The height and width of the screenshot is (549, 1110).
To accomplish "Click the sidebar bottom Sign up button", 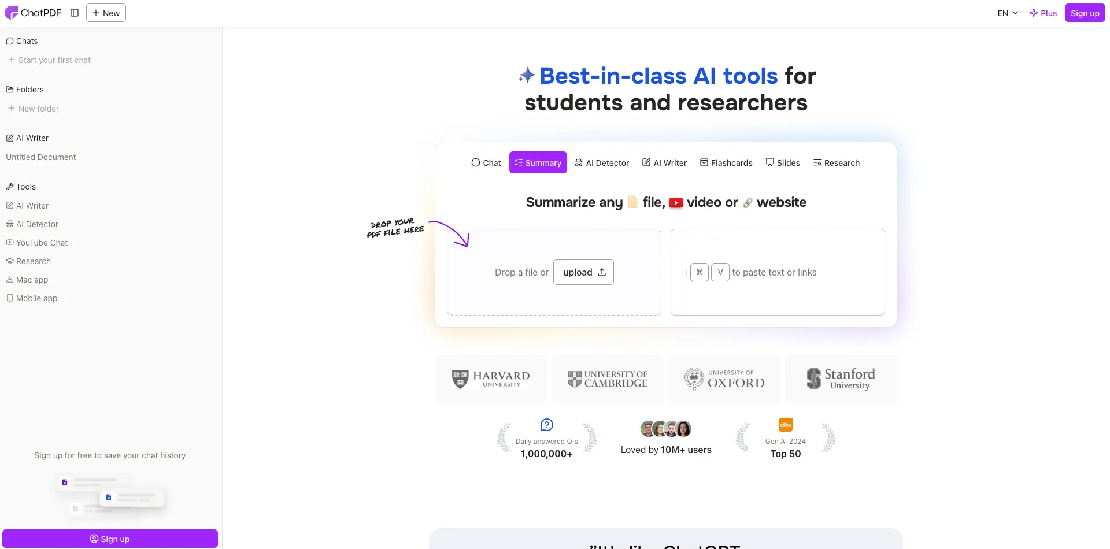I will 110,539.
